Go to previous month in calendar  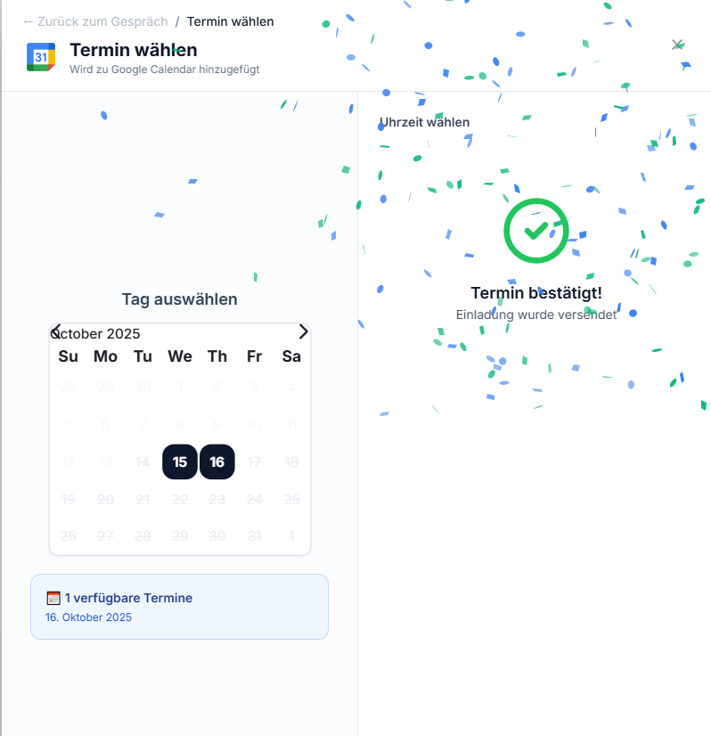56,331
